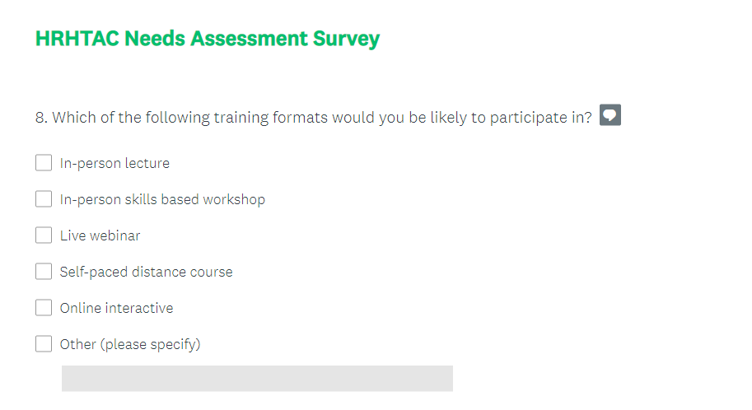
Task: Enable the Self-paced distance course option
Action: 44,272
